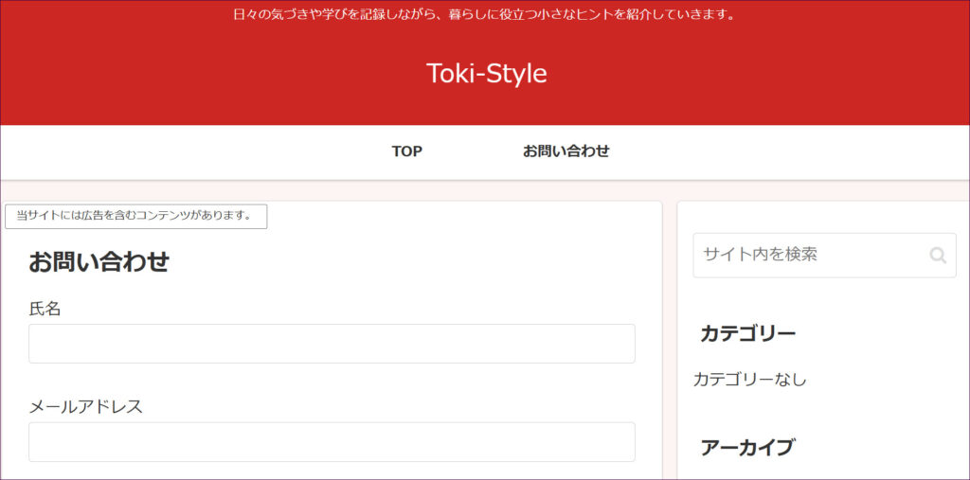Click the ad disclosure notice box
This screenshot has height=480, width=970.
point(135,216)
